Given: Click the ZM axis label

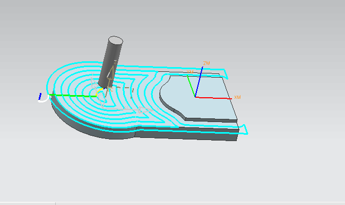Looking at the screenshot, I should [206, 63].
